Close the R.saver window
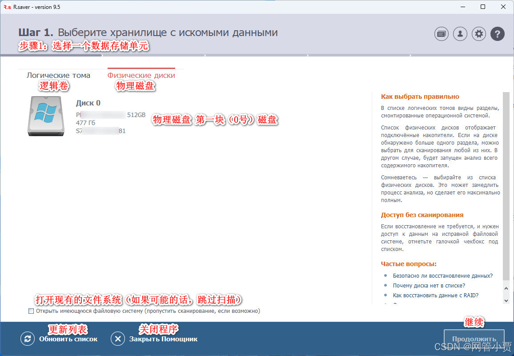Screen dimensions: 514x356 503,7
